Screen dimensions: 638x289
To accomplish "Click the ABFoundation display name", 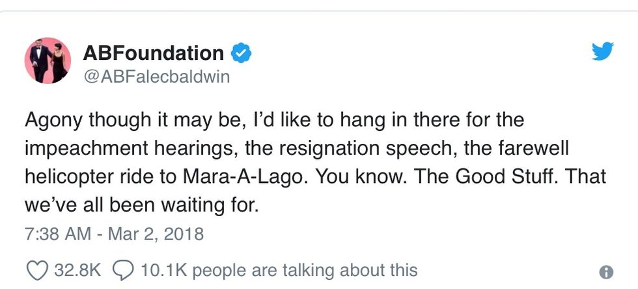I will tap(152, 53).
